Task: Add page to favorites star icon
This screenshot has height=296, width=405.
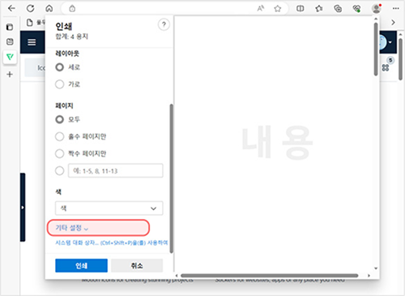Action: [x=277, y=9]
